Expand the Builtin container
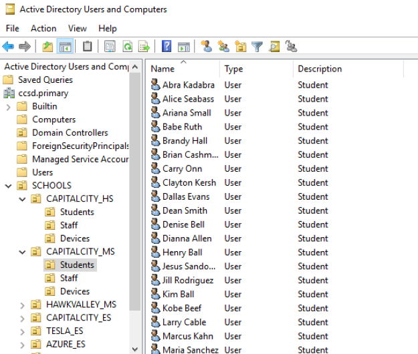The image size is (418, 354). tap(8, 107)
